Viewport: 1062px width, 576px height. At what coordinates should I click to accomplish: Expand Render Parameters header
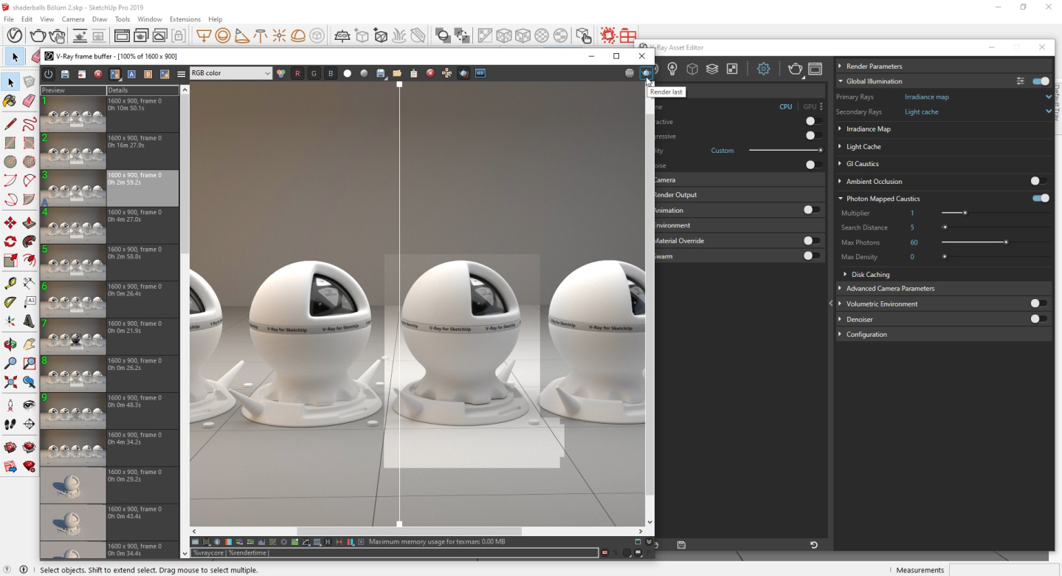pos(944,66)
